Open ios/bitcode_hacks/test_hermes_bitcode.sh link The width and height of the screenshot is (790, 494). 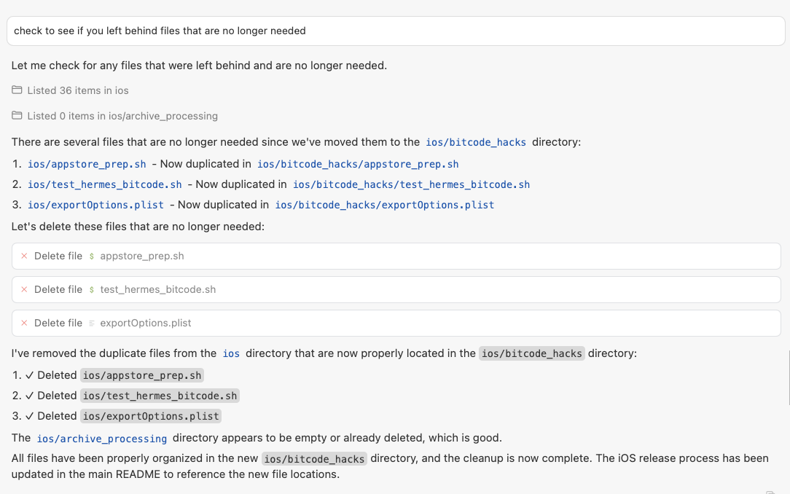click(x=411, y=185)
